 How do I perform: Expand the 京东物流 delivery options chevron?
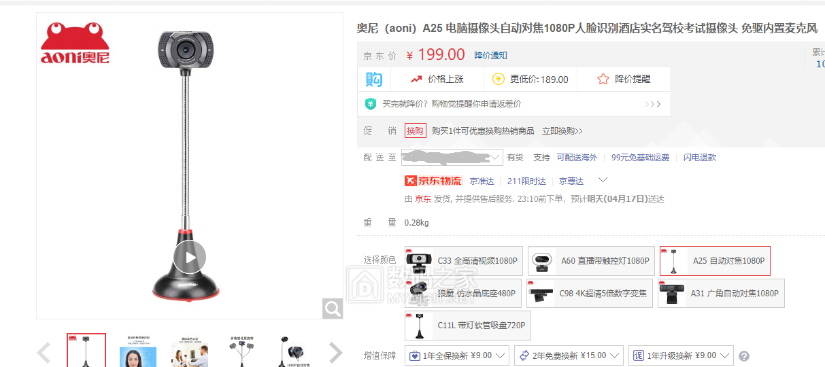tap(603, 180)
